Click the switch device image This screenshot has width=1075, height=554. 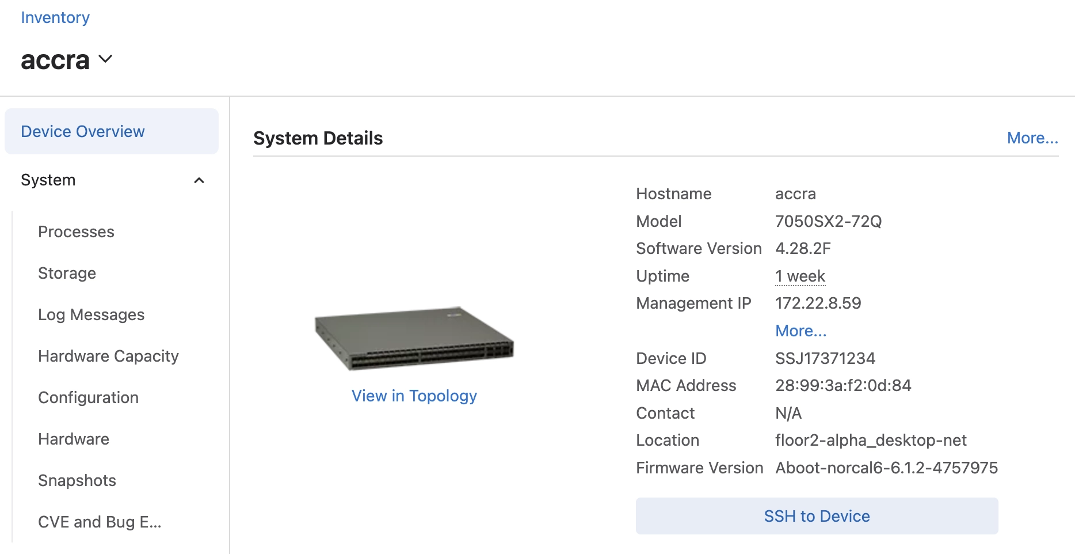[414, 339]
